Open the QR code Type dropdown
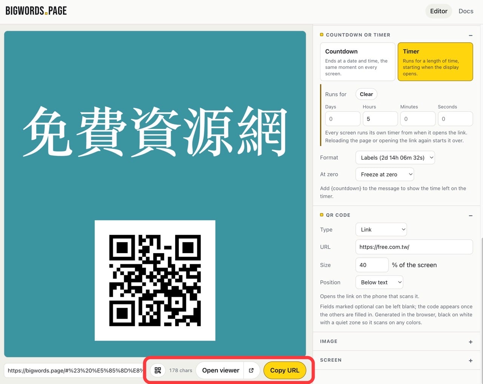 (381, 229)
